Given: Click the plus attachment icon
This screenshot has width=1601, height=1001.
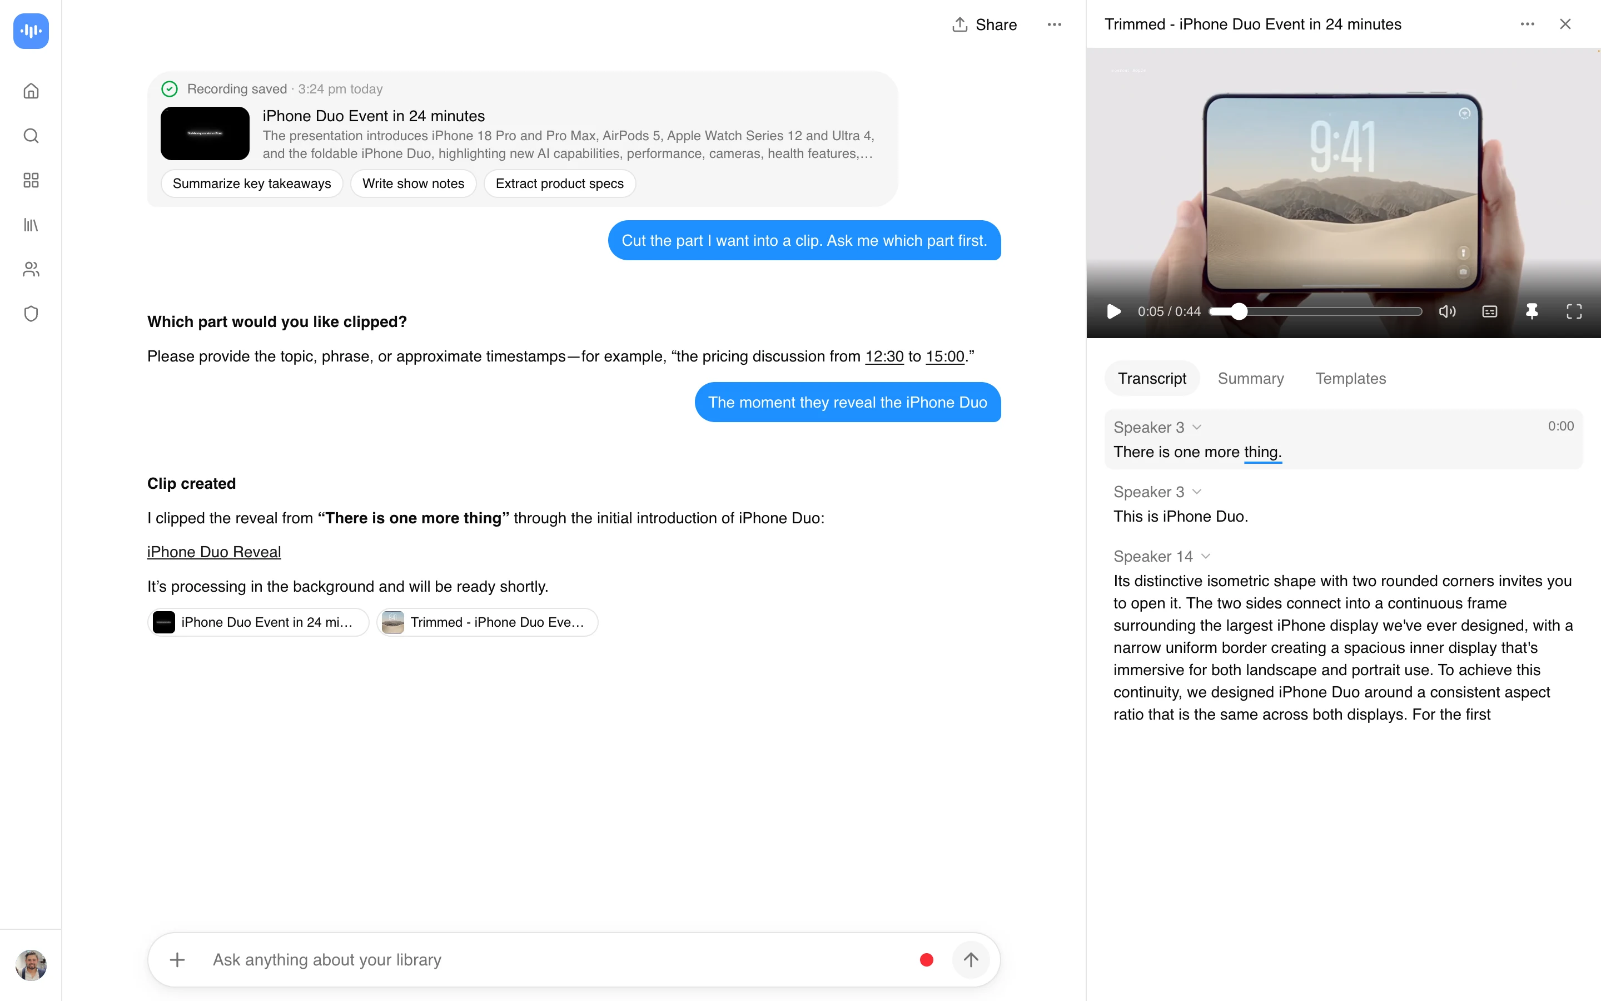Looking at the screenshot, I should tap(177, 959).
